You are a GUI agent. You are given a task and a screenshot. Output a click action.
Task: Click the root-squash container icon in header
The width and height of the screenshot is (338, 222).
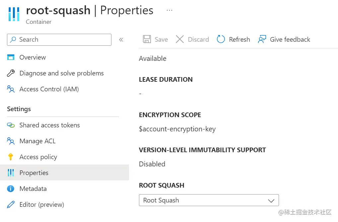coord(14,14)
